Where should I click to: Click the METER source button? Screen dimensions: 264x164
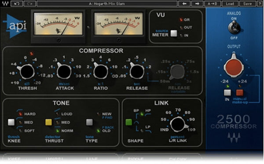pos(174,33)
